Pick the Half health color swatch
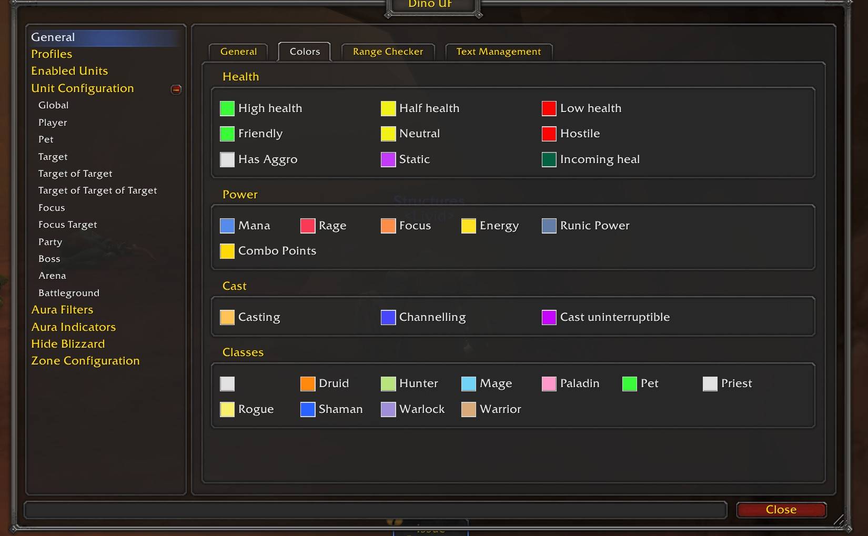The width and height of the screenshot is (868, 536). [x=388, y=108]
